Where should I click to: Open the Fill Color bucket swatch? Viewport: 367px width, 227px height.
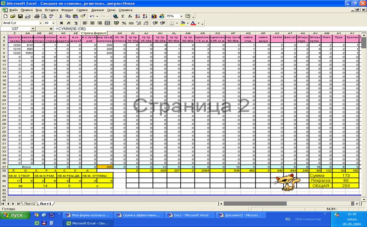tap(183, 23)
